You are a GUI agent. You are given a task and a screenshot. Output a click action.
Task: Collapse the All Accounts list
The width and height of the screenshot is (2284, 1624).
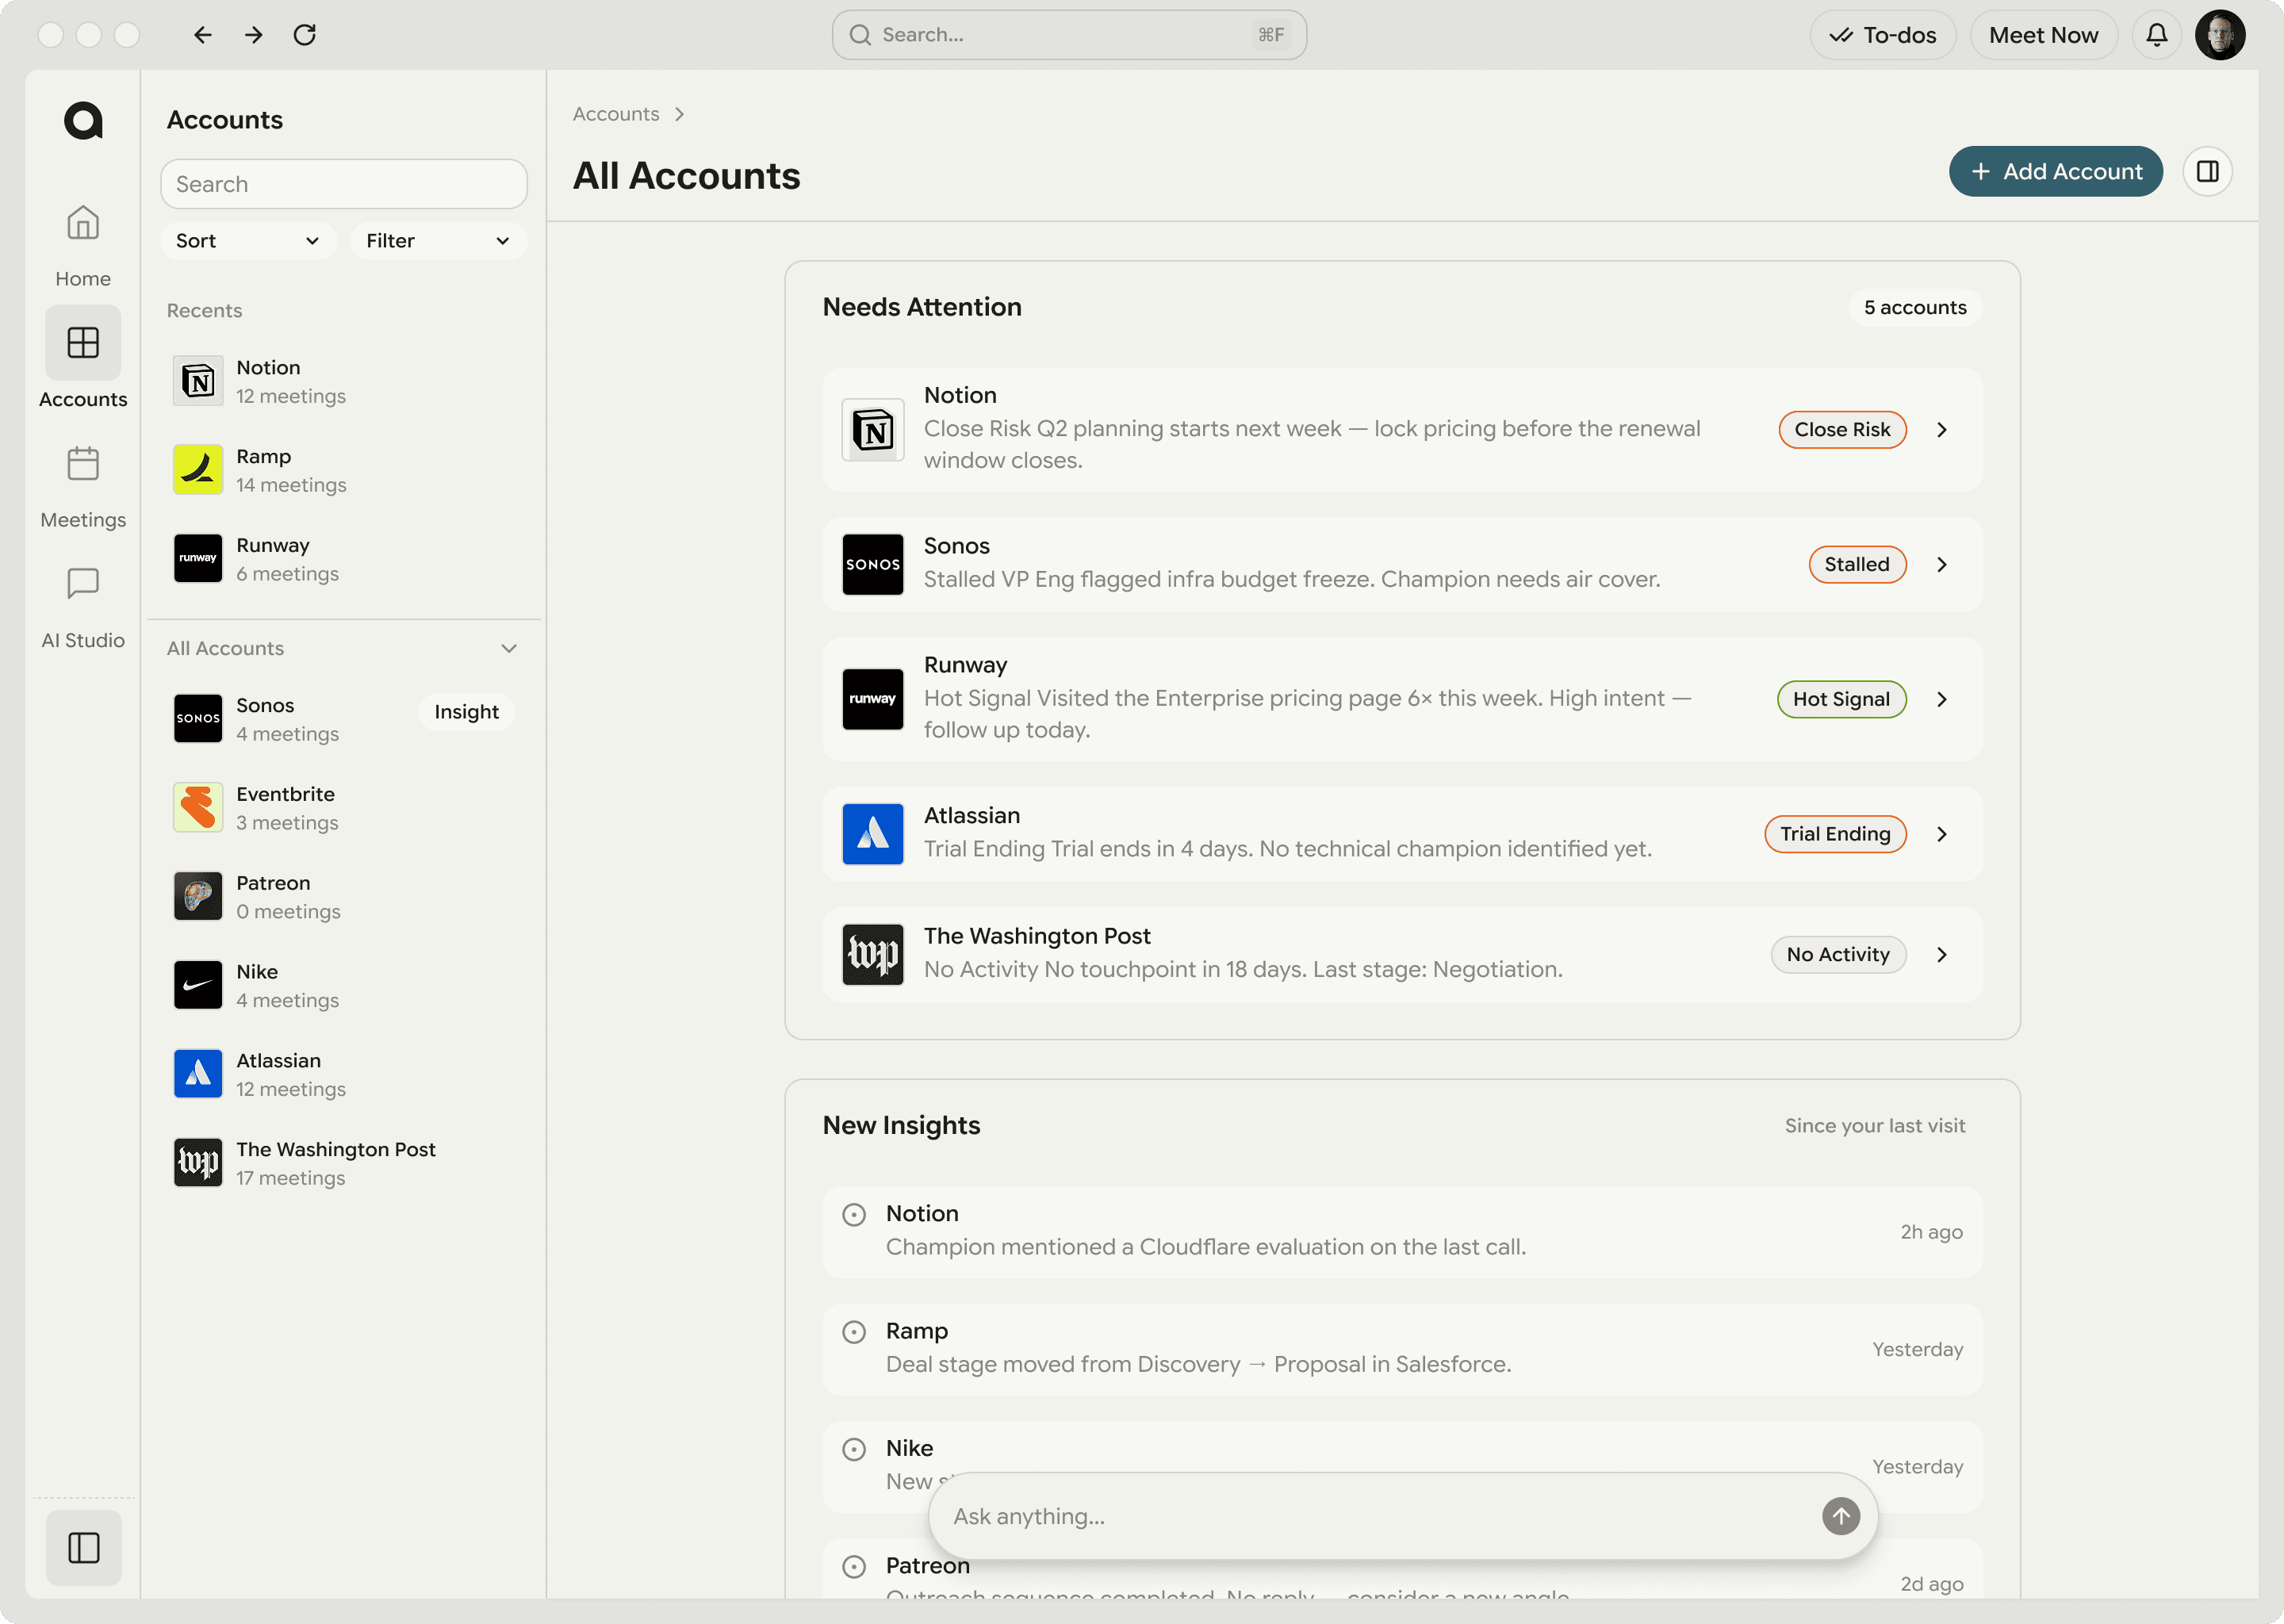point(509,648)
